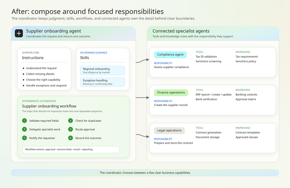Click the slide title 'After: compose around focused responsibilities'
The height and width of the screenshot is (188, 290).
coord(88,11)
